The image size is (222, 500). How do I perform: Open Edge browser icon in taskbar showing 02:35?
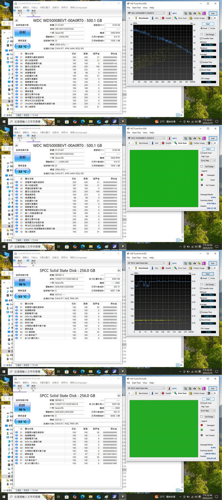83,371
